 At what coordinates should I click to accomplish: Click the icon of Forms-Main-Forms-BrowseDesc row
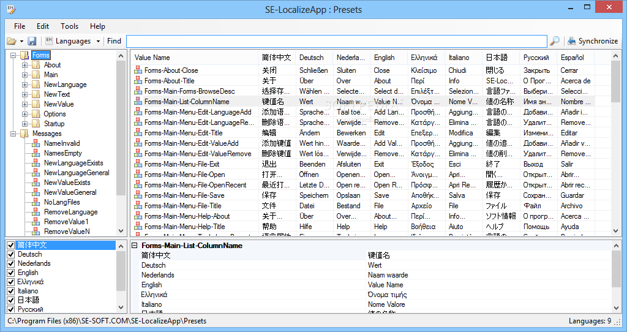tap(138, 91)
